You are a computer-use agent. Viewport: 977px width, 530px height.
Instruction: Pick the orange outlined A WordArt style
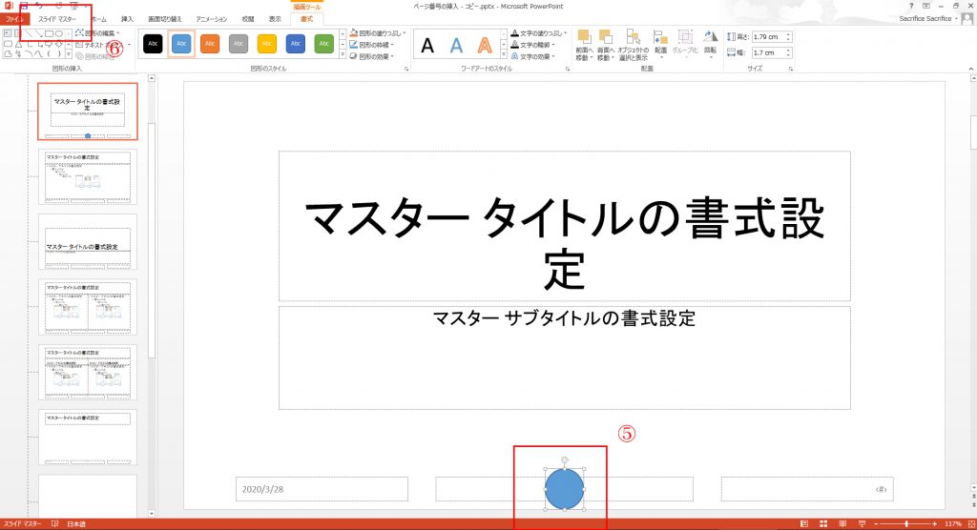click(485, 46)
